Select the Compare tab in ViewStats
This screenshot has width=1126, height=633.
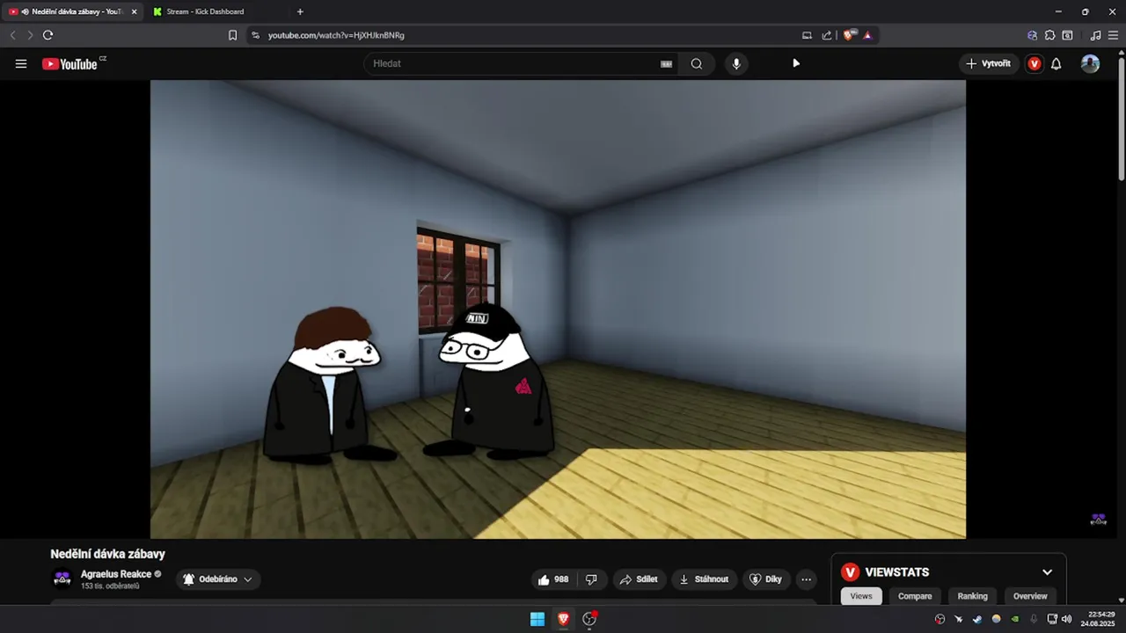coord(915,596)
